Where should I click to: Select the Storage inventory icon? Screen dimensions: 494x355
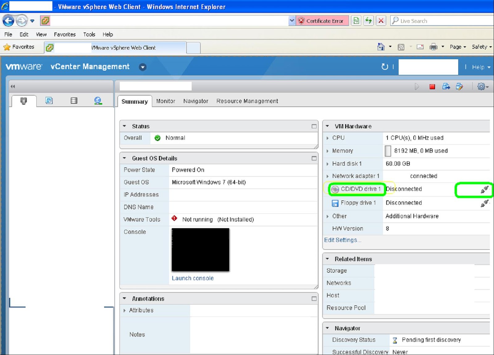click(x=74, y=100)
